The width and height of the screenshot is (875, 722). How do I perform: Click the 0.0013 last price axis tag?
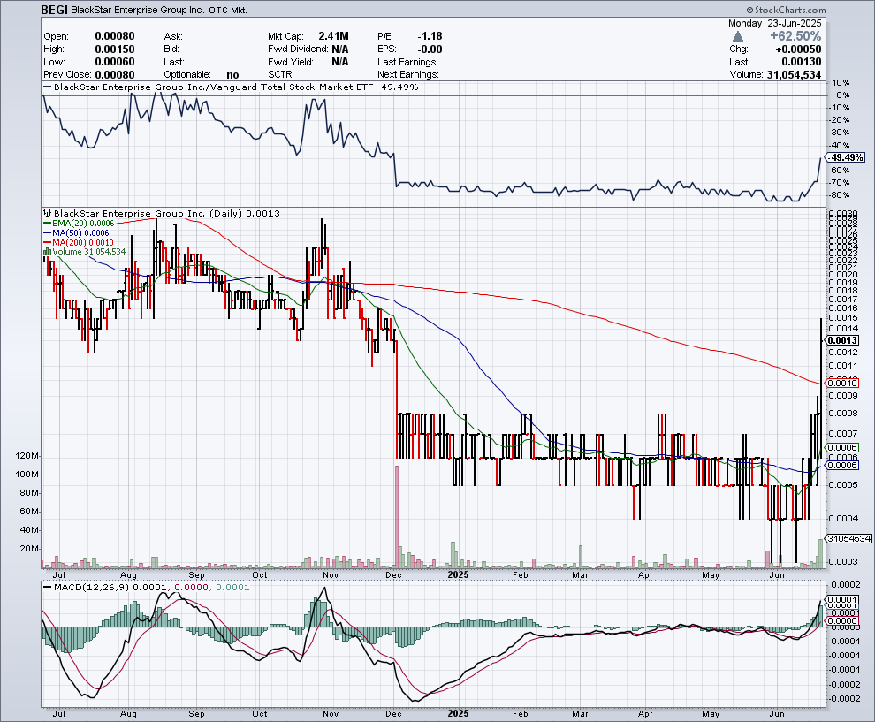coord(842,340)
